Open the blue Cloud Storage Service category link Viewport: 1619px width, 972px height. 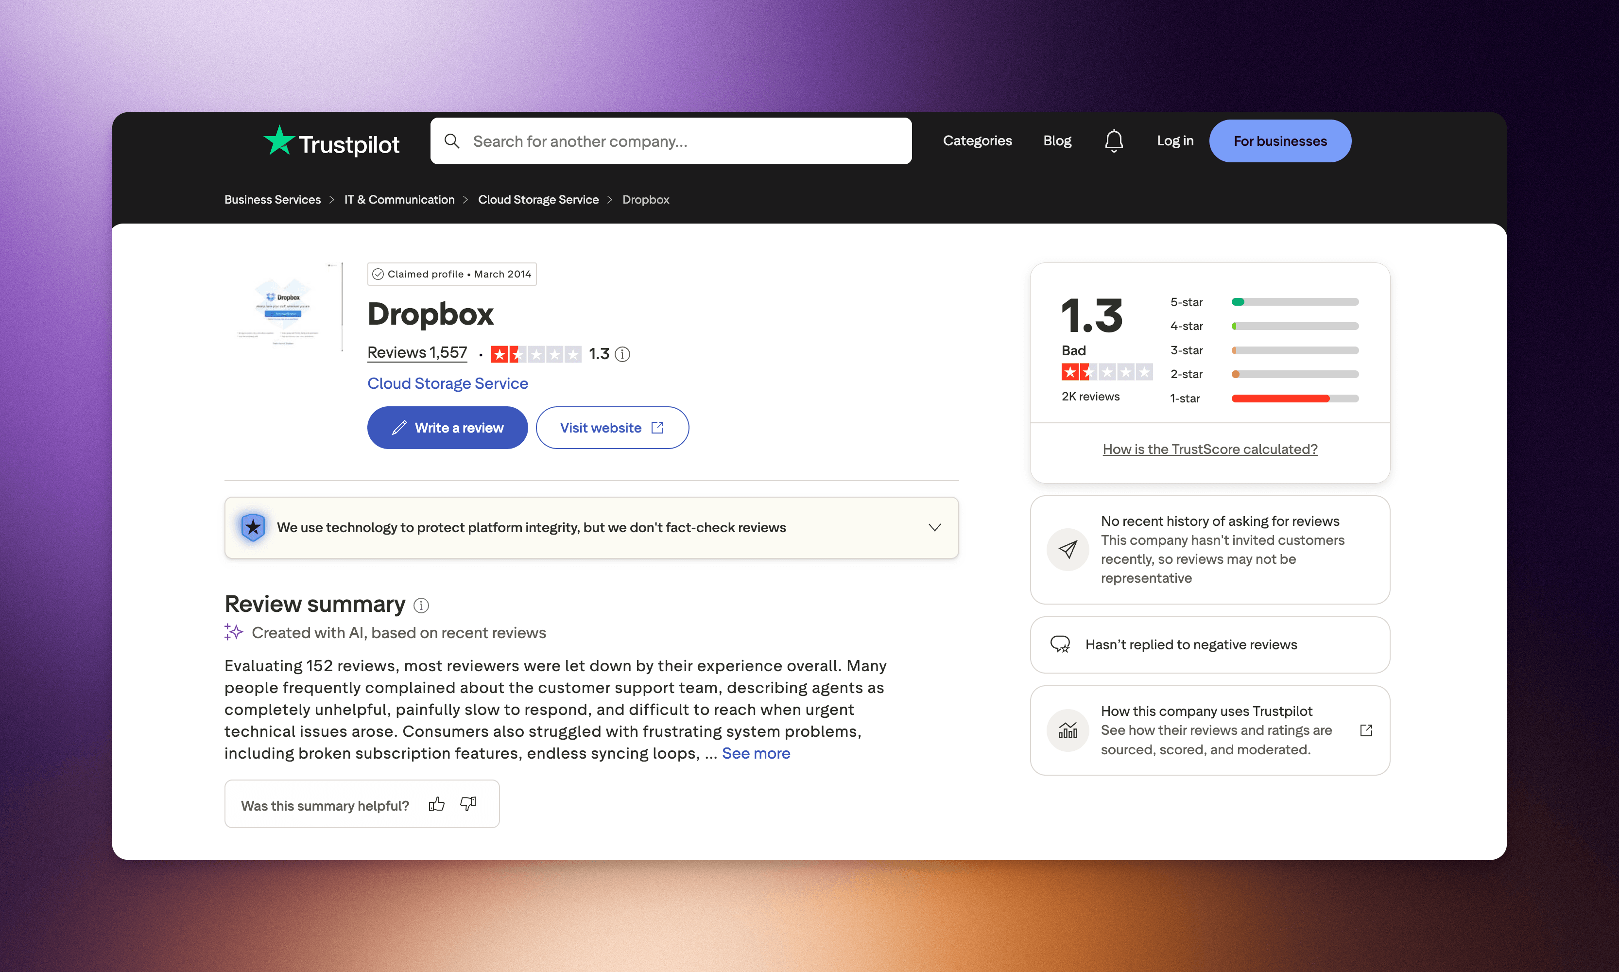pos(448,383)
